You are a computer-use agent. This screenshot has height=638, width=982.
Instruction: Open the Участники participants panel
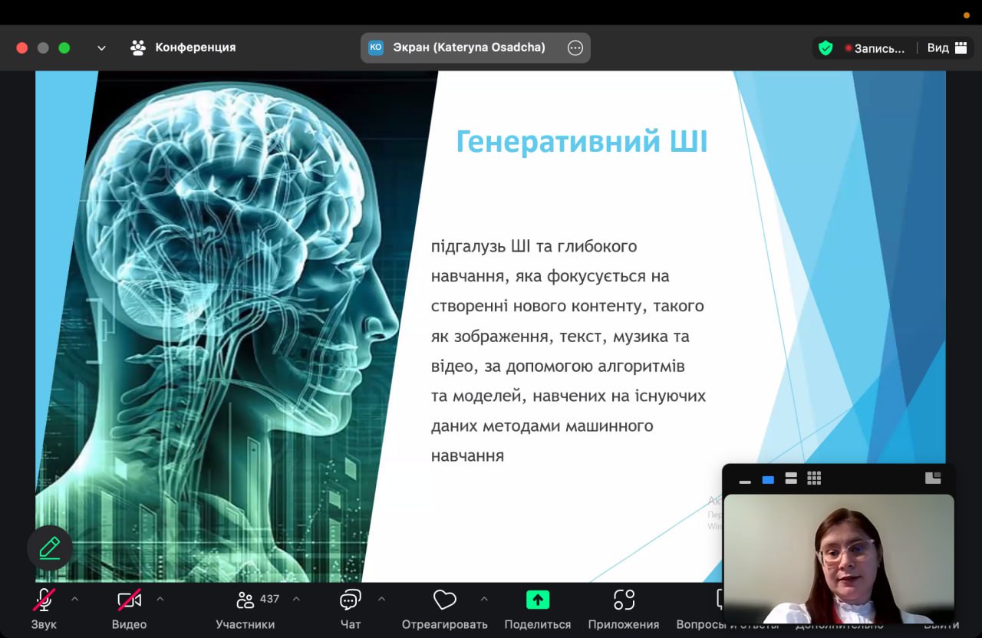coord(245,600)
